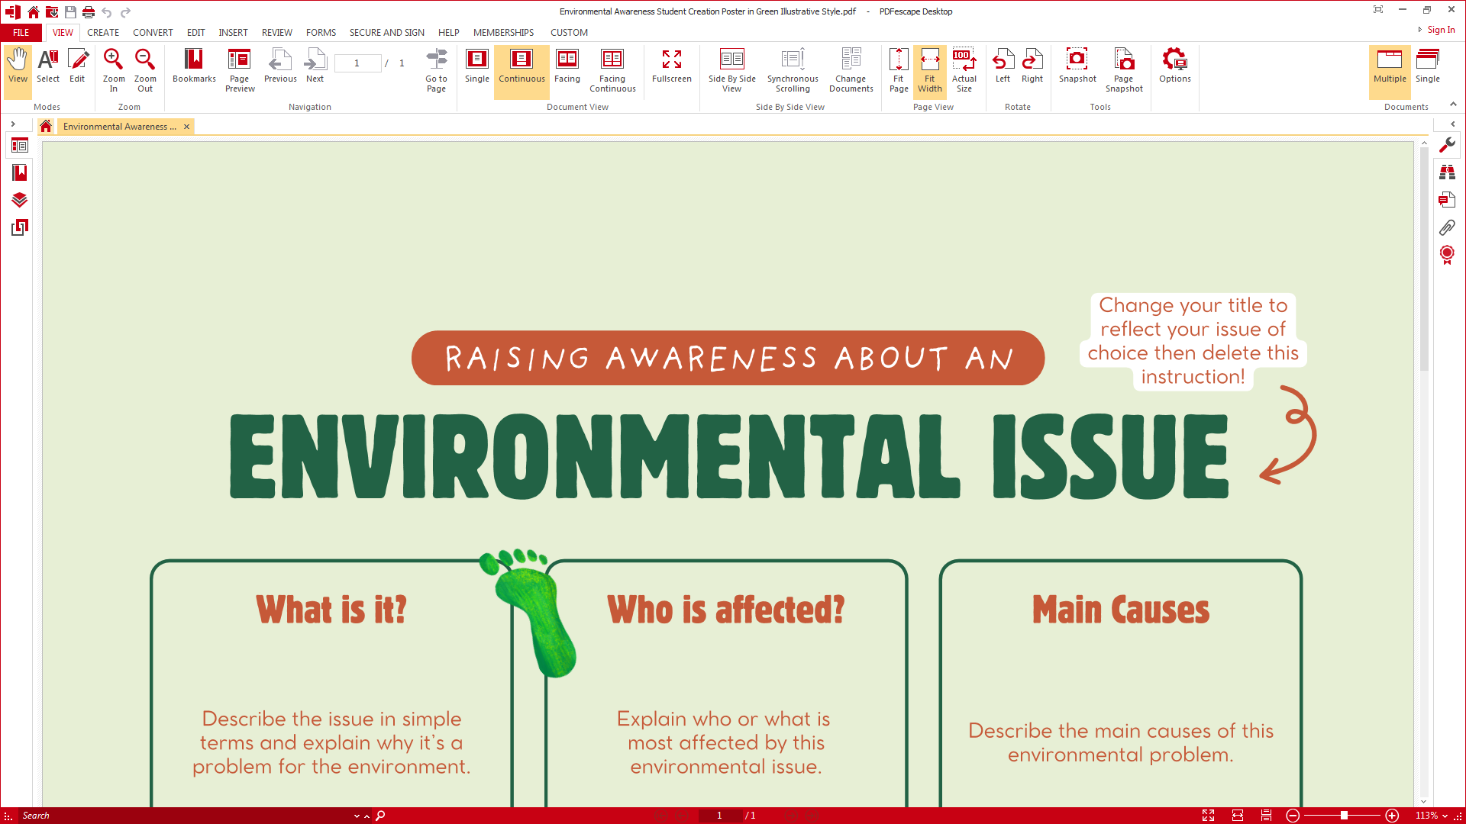Image resolution: width=1466 pixels, height=824 pixels.
Task: Switch to the CONVERT ribbon tab
Action: tap(153, 33)
